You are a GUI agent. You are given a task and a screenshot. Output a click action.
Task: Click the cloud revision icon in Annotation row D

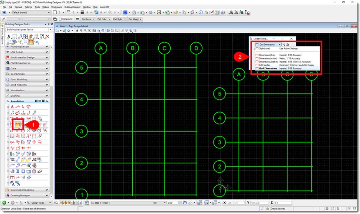pos(18,148)
